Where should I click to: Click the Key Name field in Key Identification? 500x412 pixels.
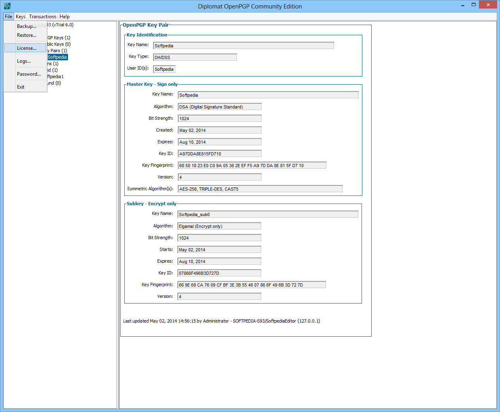tap(243, 46)
